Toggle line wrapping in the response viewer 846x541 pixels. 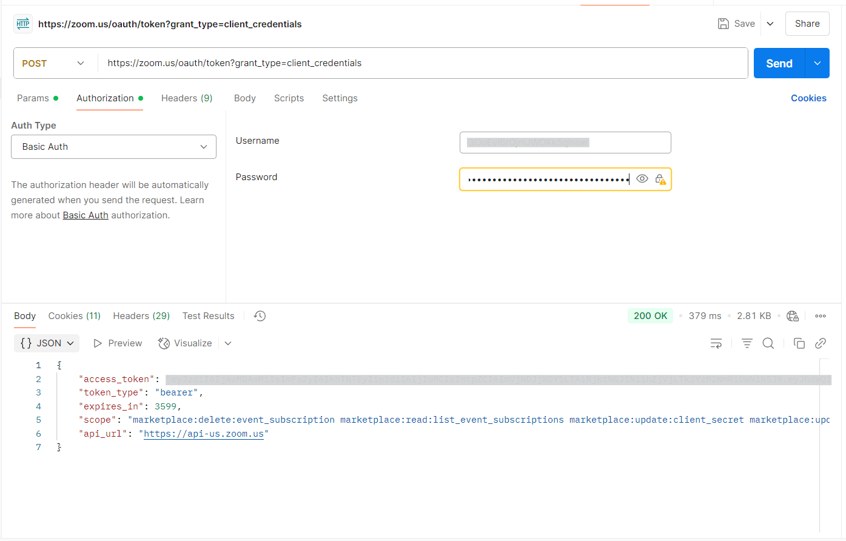click(x=716, y=343)
